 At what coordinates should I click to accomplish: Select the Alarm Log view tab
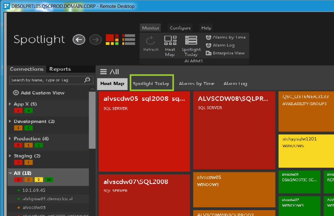(x=235, y=84)
